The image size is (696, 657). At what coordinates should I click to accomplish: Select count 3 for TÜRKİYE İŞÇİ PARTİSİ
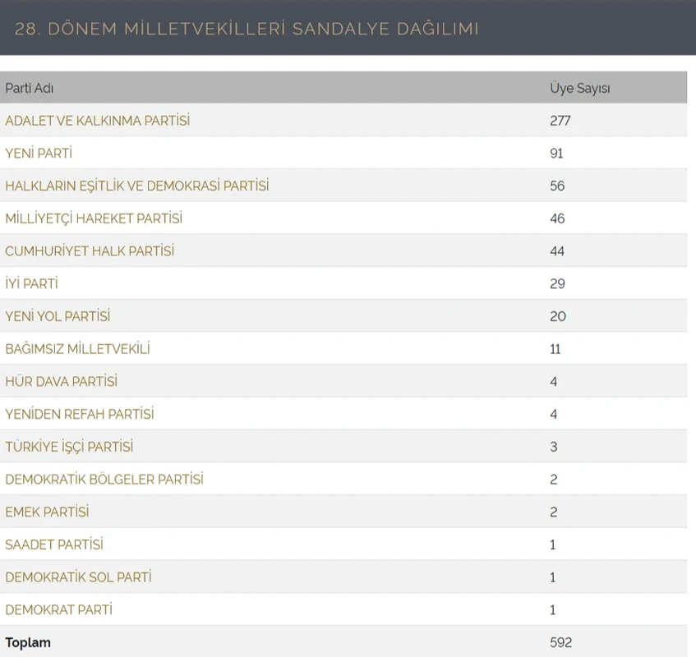coord(554,447)
